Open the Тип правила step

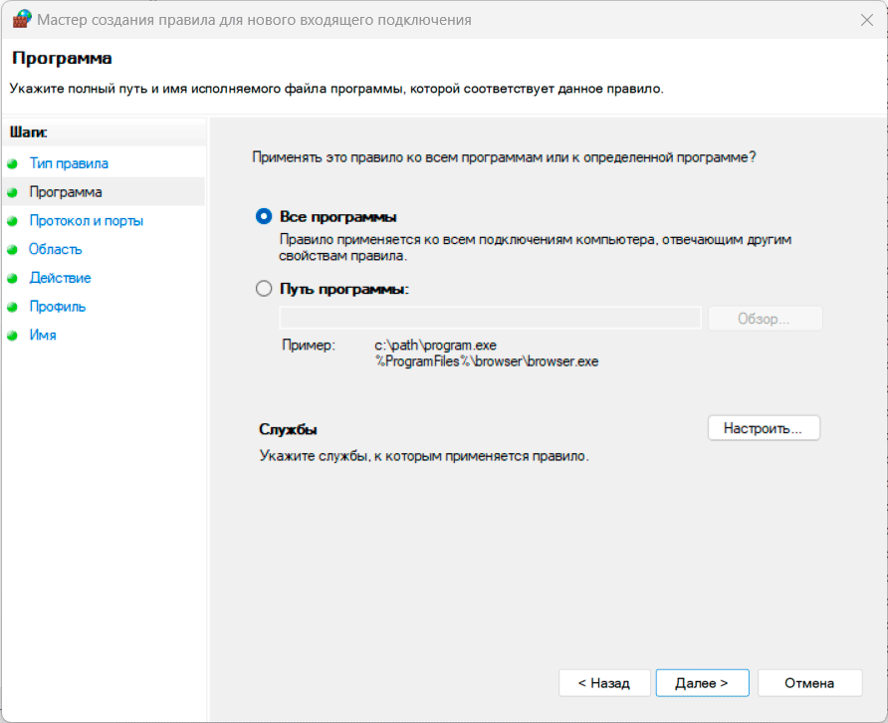(69, 163)
